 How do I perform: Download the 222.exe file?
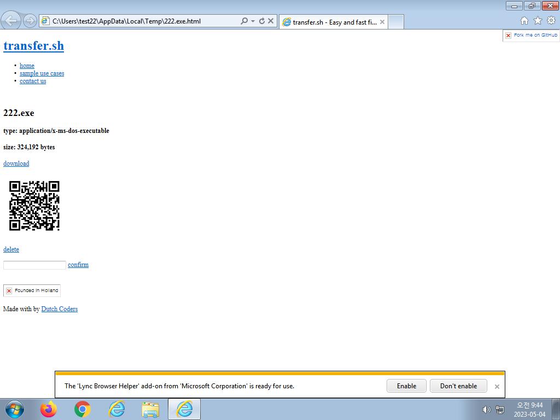click(16, 164)
